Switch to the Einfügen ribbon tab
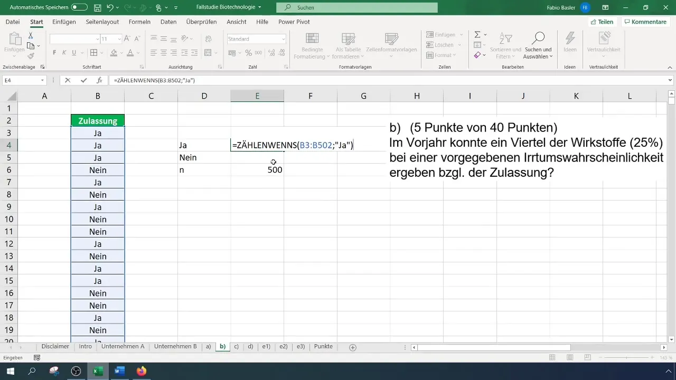Viewport: 676px width, 380px height. pyautogui.click(x=64, y=22)
